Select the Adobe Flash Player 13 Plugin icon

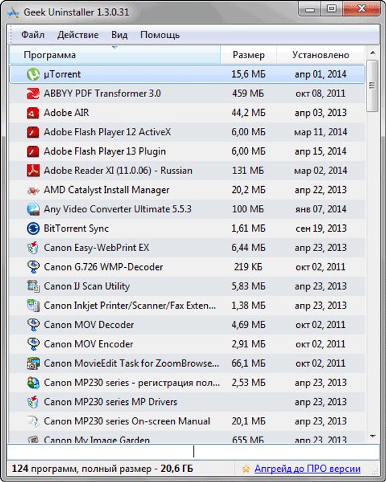coord(33,151)
